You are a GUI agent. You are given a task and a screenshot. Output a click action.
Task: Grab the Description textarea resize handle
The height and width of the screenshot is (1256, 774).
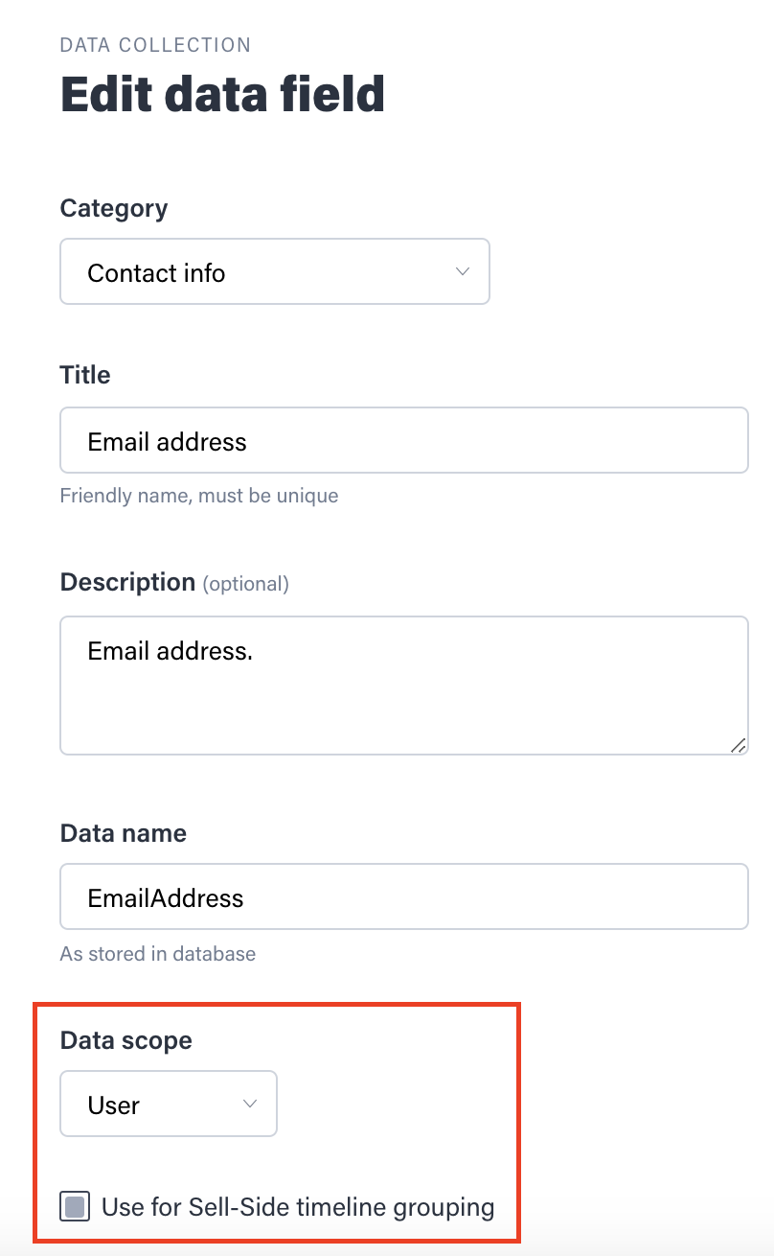point(739,745)
